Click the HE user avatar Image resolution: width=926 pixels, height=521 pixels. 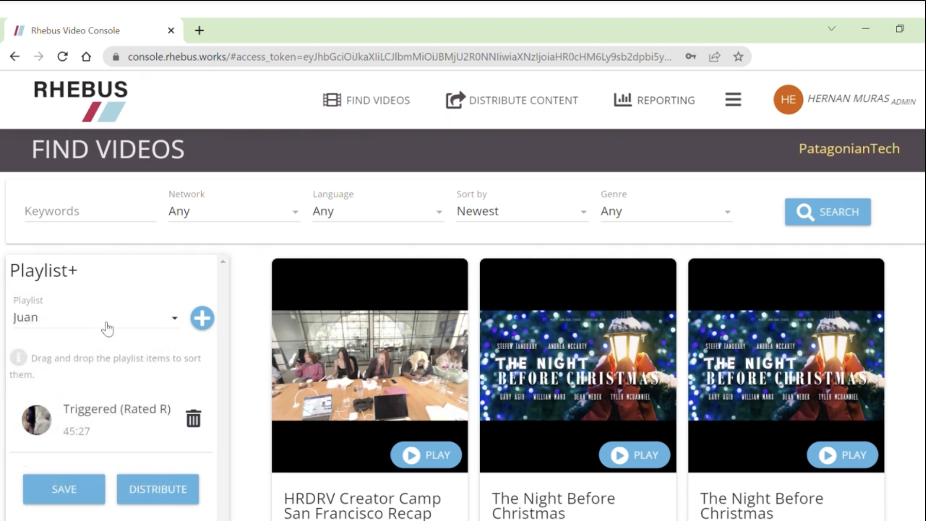788,99
